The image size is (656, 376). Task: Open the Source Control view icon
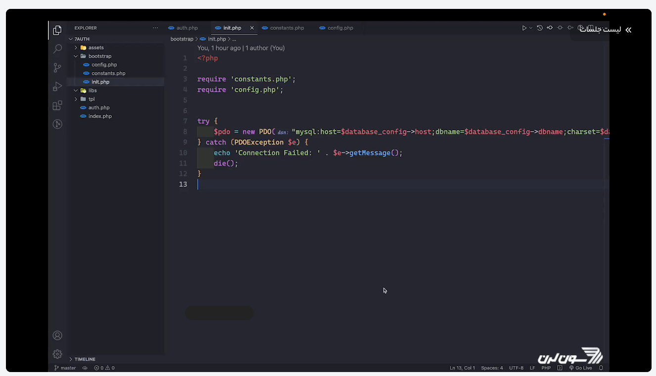pos(57,68)
